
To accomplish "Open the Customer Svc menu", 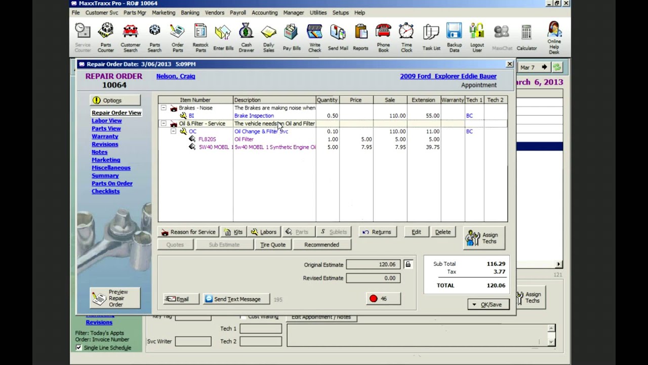I will (102, 13).
